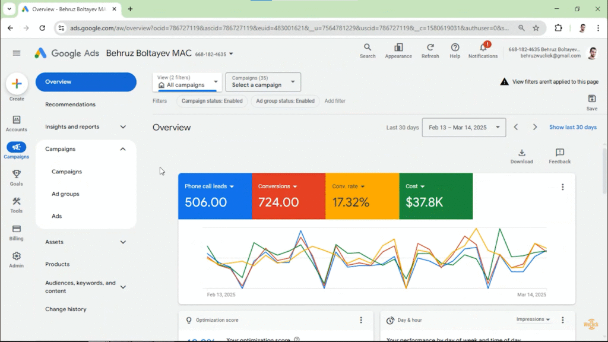Open the date range Feb 13 – Mar 14 dropdown

[464, 127]
